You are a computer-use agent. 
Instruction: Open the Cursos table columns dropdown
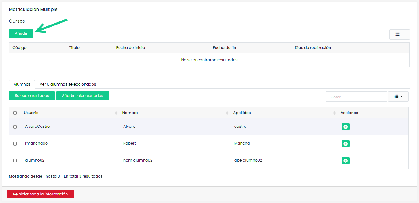399,34
